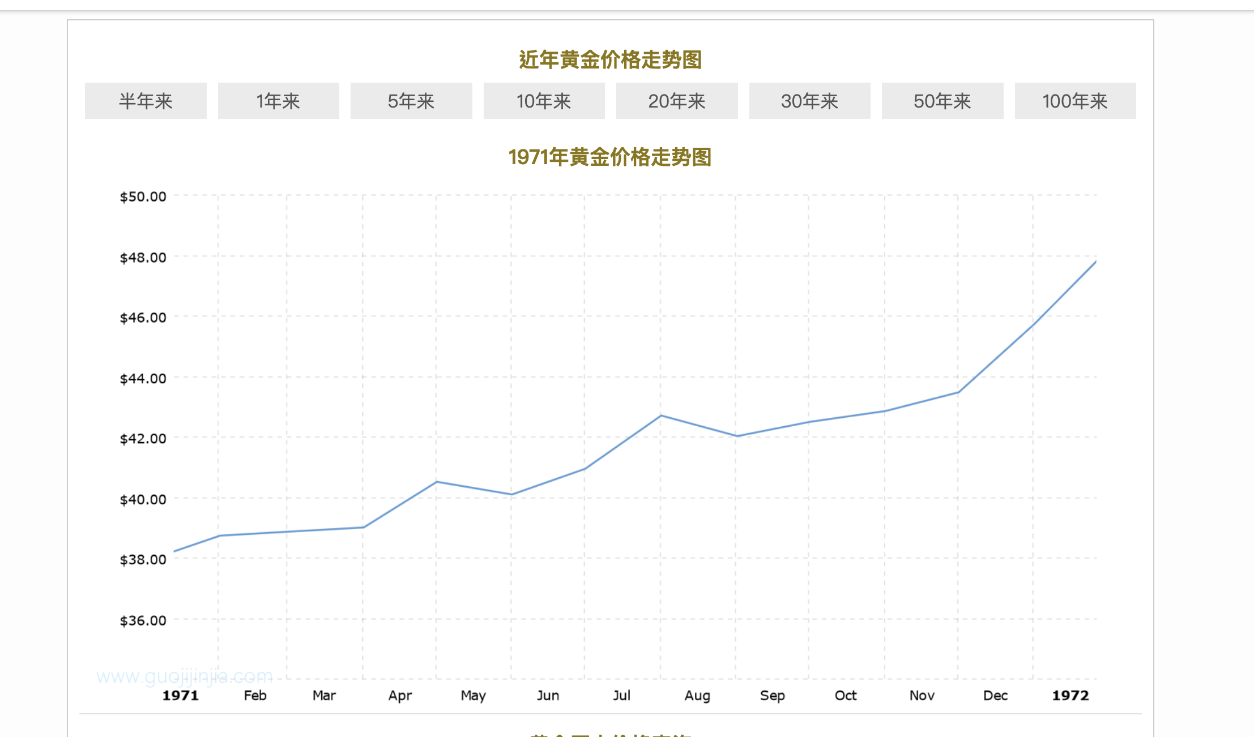
Task: Click the 1971年黄金价格走势图 chart title
Action: pyautogui.click(x=609, y=157)
